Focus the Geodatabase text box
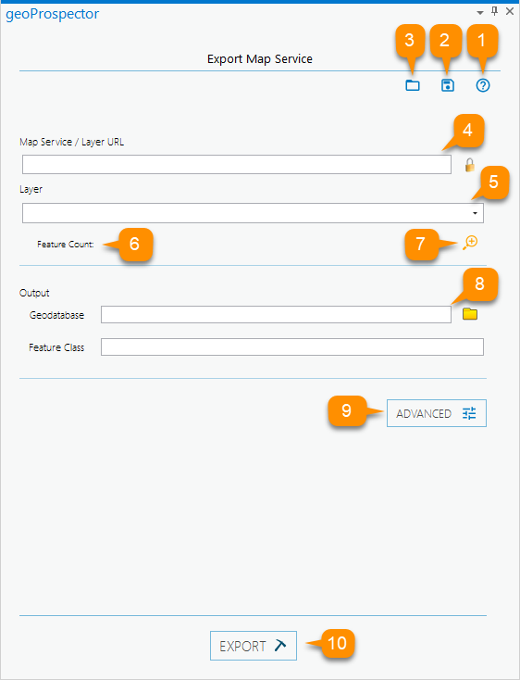The image size is (520, 680). pyautogui.click(x=276, y=314)
